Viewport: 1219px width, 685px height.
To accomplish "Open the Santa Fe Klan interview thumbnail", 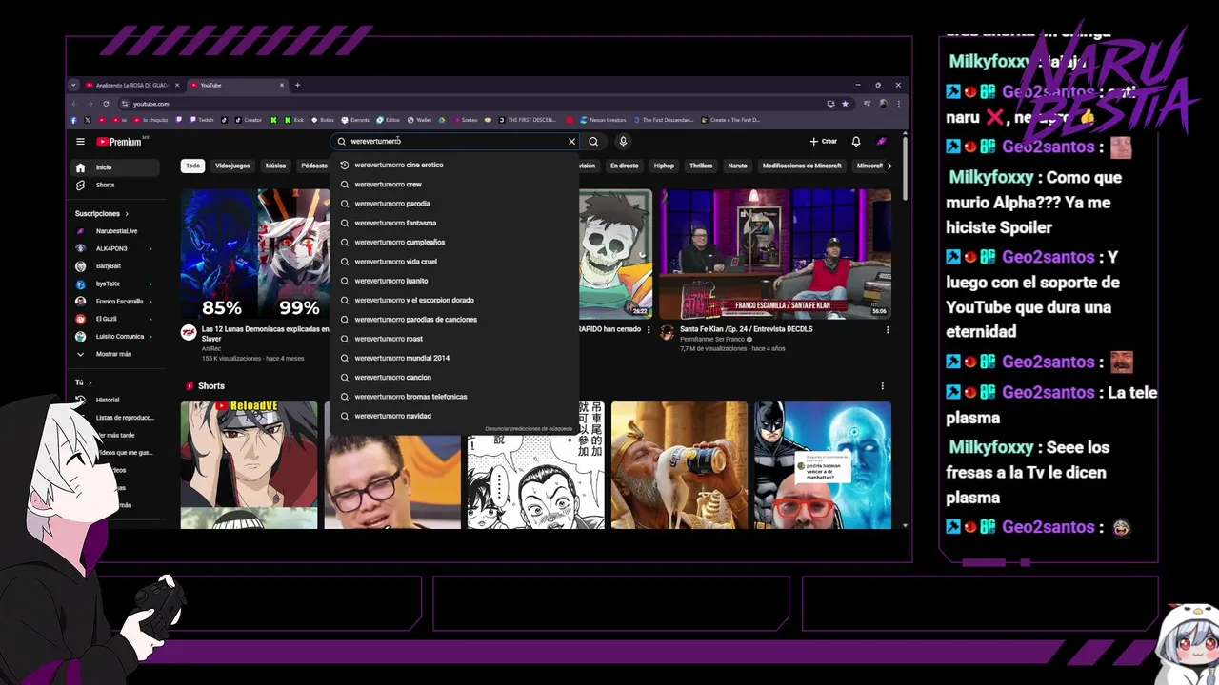I will tap(775, 253).
